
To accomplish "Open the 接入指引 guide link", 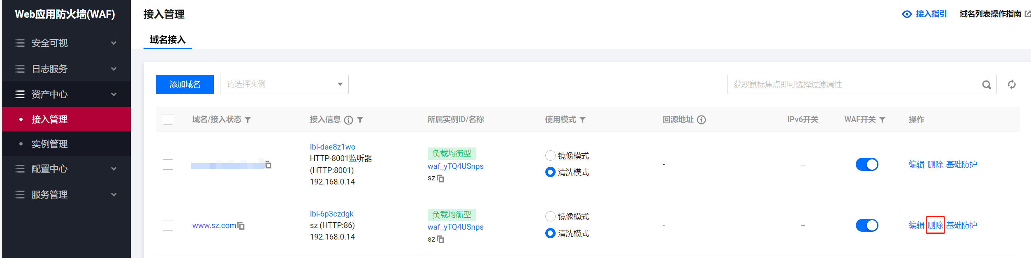I will (925, 14).
